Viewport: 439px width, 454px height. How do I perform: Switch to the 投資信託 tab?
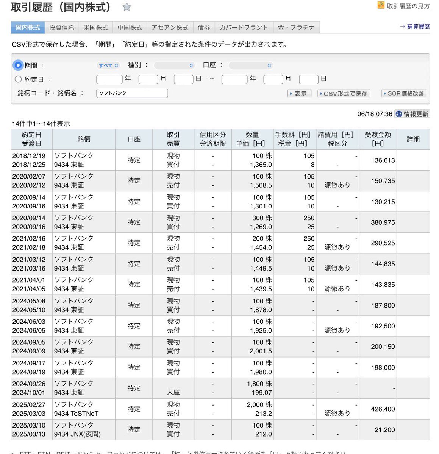(62, 27)
